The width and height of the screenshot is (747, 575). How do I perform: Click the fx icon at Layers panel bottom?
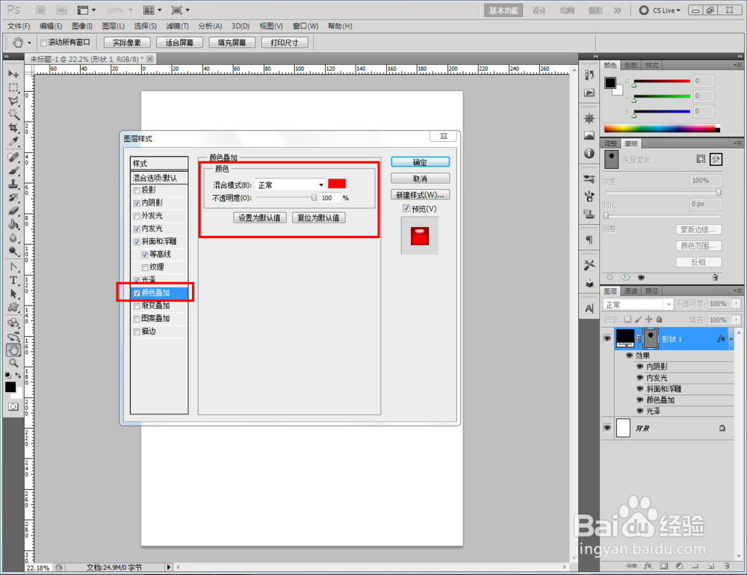[648, 565]
